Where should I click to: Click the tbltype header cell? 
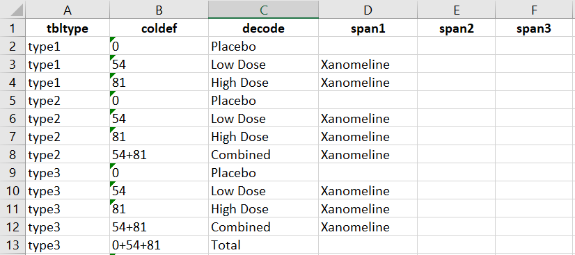pos(68,28)
